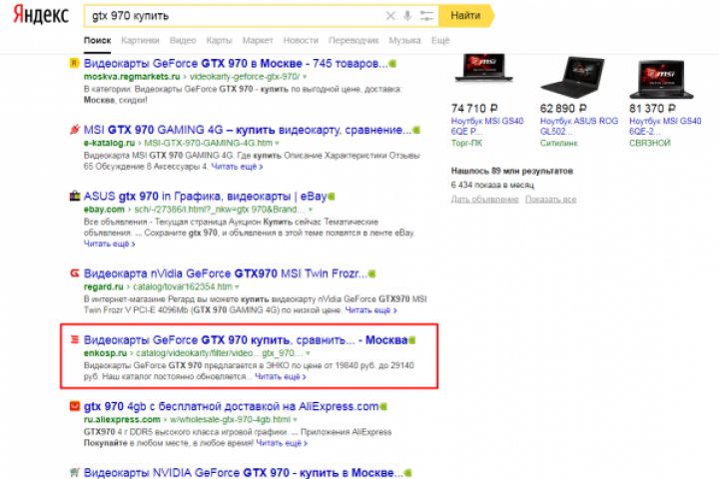This screenshot has width=719, height=479.
Task: Open Видеокарты GeForce GTX 970 в Москве result
Action: (236, 63)
